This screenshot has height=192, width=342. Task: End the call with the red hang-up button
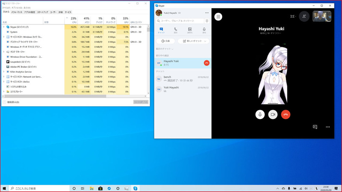point(286,114)
